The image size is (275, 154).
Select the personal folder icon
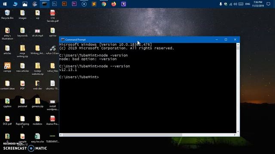tap(22, 103)
